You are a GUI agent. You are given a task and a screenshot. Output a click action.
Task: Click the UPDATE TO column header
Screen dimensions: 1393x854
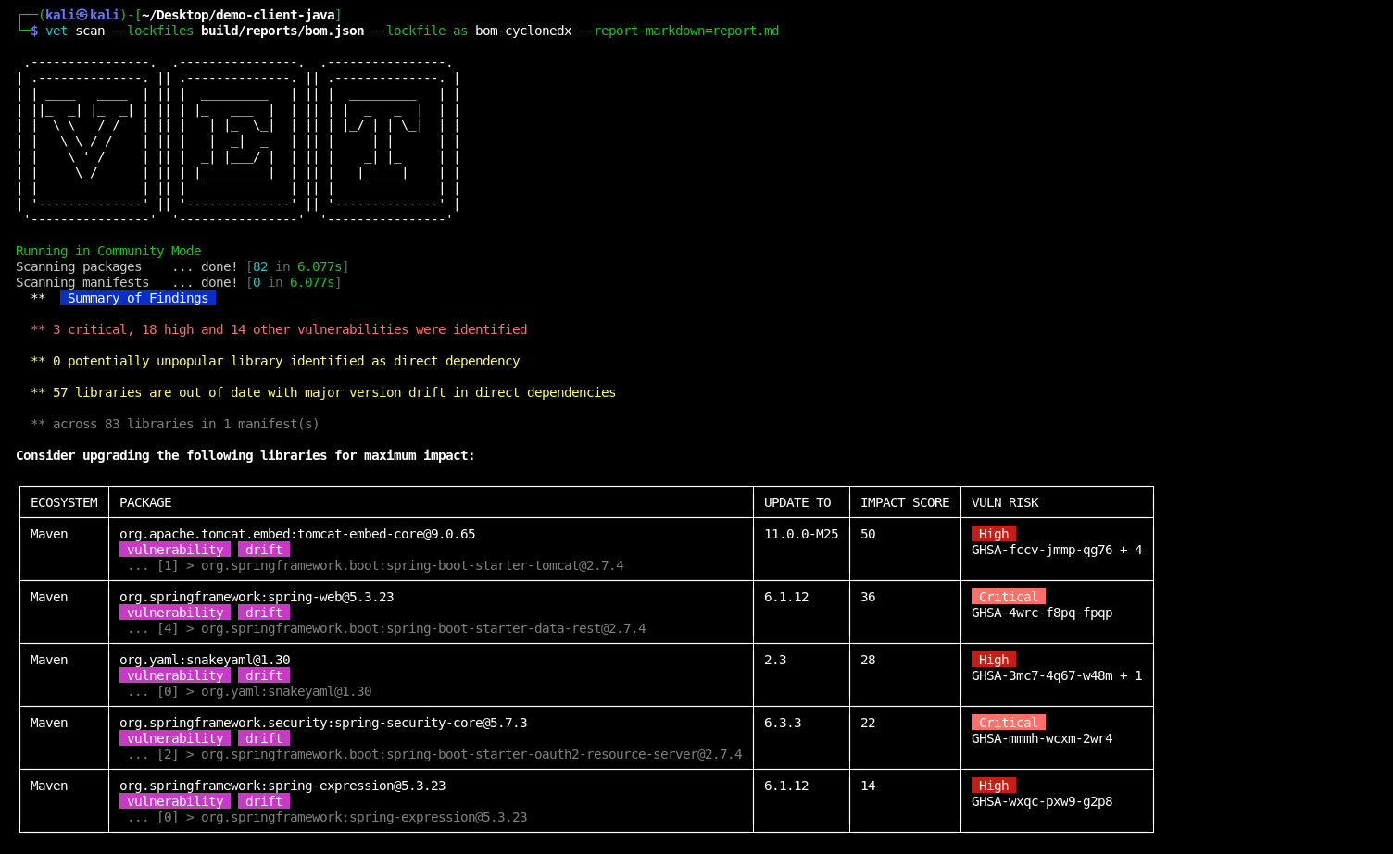pos(797,502)
